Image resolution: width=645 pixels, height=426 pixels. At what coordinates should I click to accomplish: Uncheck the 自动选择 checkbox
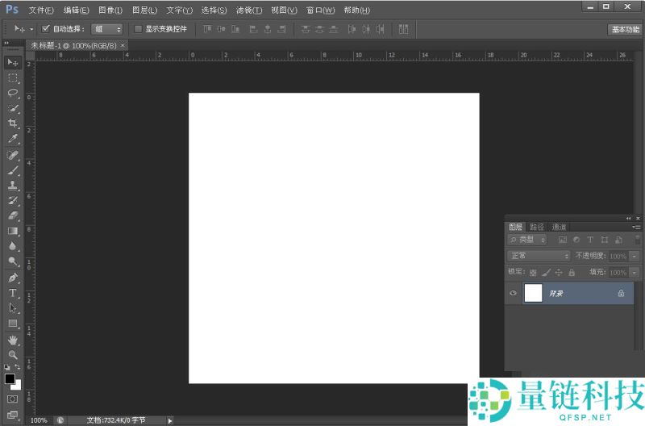[46, 28]
